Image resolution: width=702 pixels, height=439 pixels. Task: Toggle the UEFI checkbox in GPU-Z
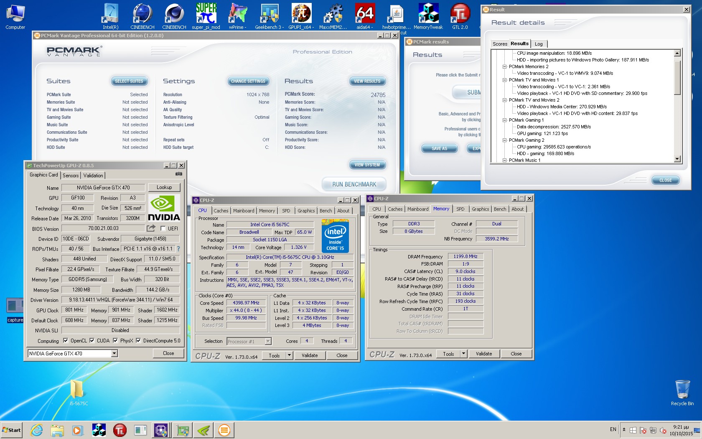coord(163,228)
